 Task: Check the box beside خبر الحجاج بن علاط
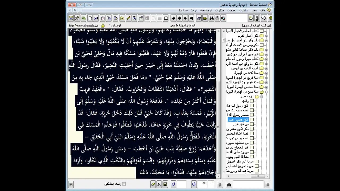[252, 147]
